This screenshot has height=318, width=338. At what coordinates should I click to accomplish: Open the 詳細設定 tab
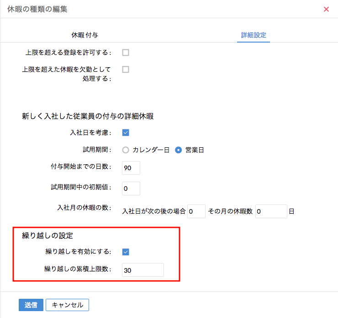tap(253, 35)
